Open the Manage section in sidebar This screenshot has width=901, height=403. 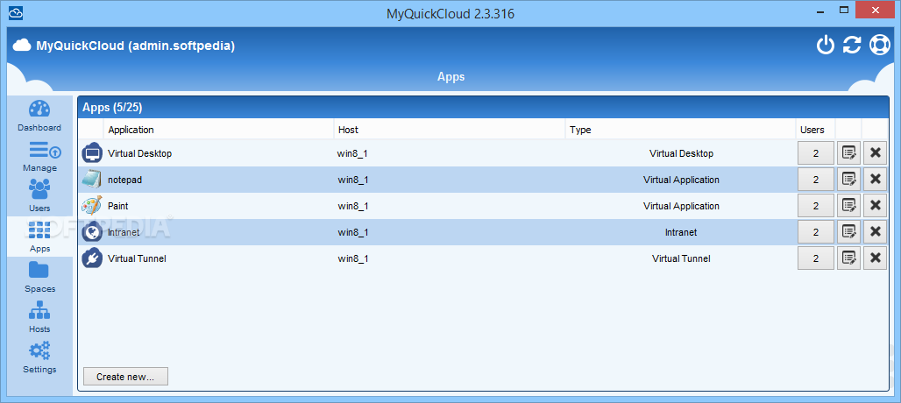(x=39, y=156)
